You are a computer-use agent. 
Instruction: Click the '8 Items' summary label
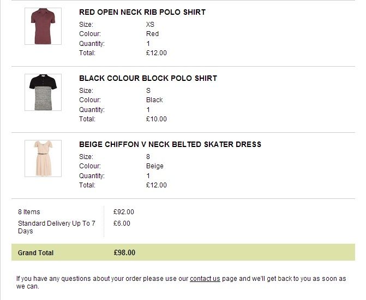[29, 212]
